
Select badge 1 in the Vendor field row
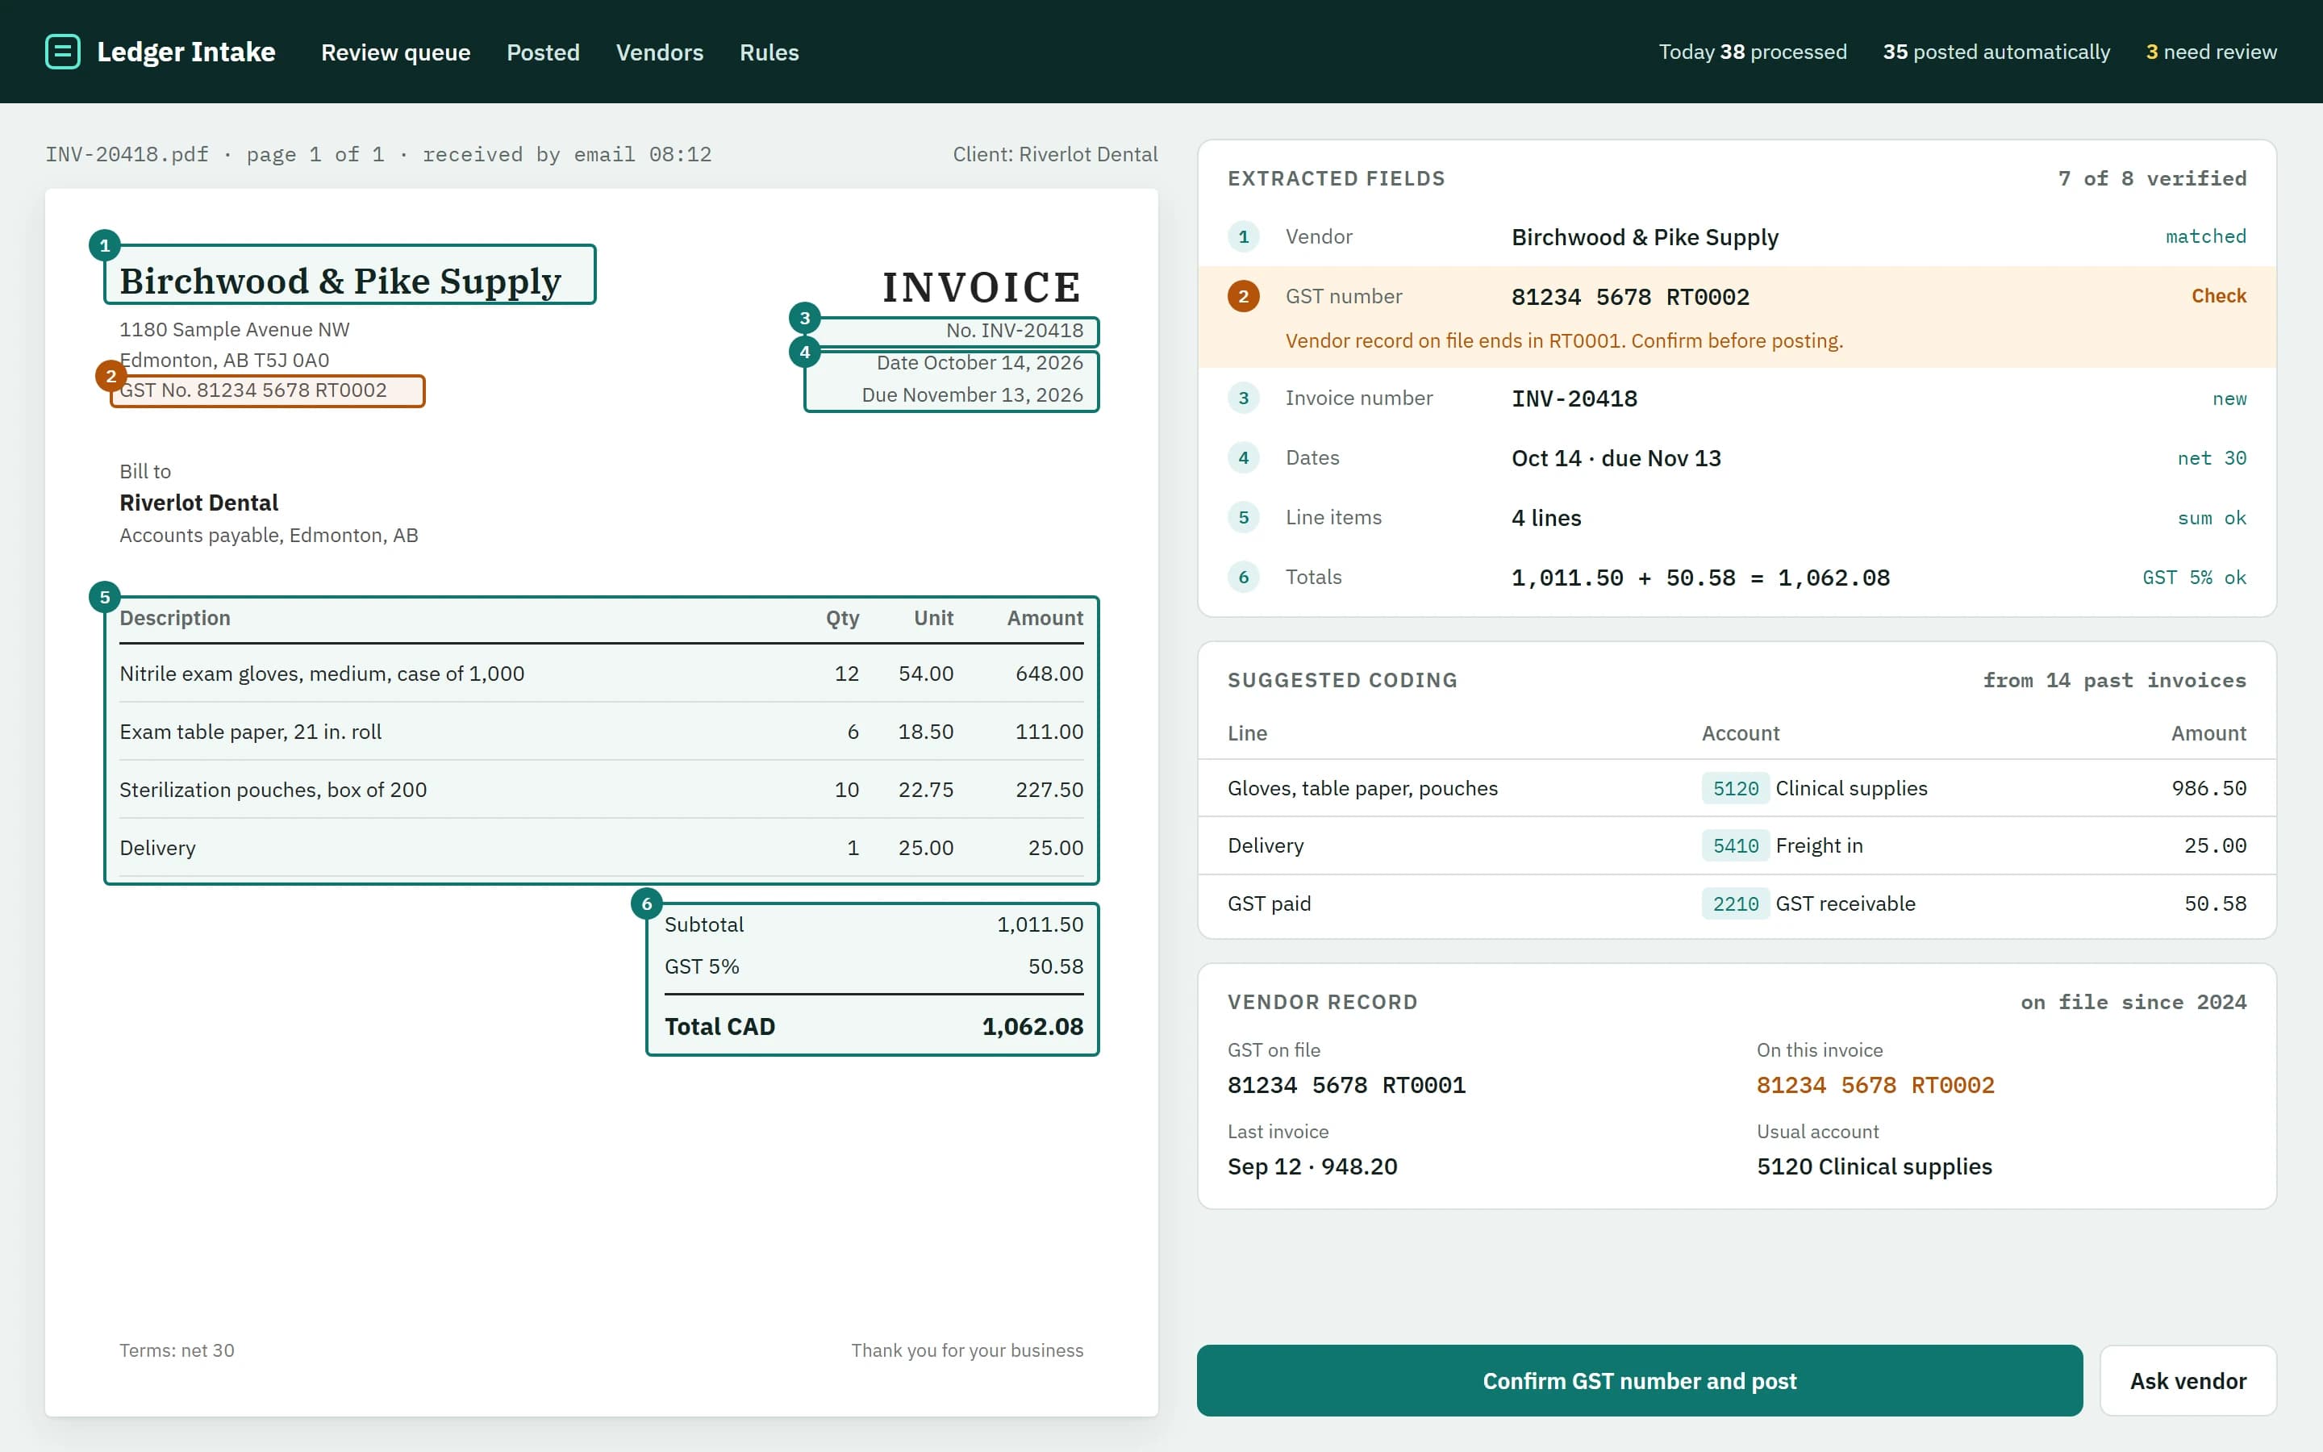pos(1243,236)
